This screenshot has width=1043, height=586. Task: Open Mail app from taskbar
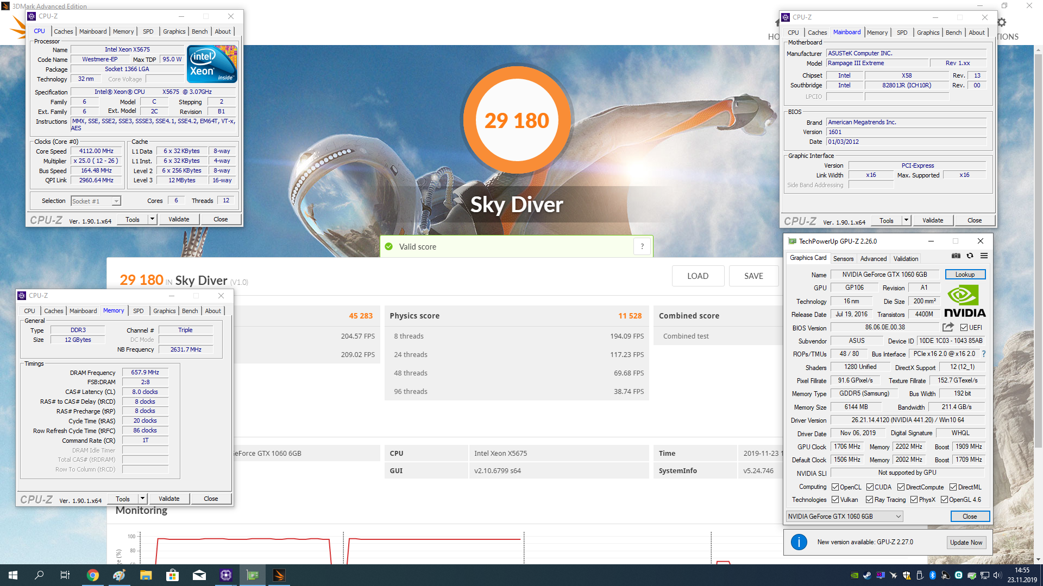coord(199,575)
